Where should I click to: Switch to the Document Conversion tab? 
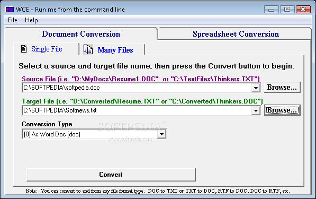81,34
